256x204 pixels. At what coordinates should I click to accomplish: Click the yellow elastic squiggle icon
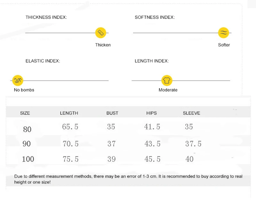tap(18, 80)
